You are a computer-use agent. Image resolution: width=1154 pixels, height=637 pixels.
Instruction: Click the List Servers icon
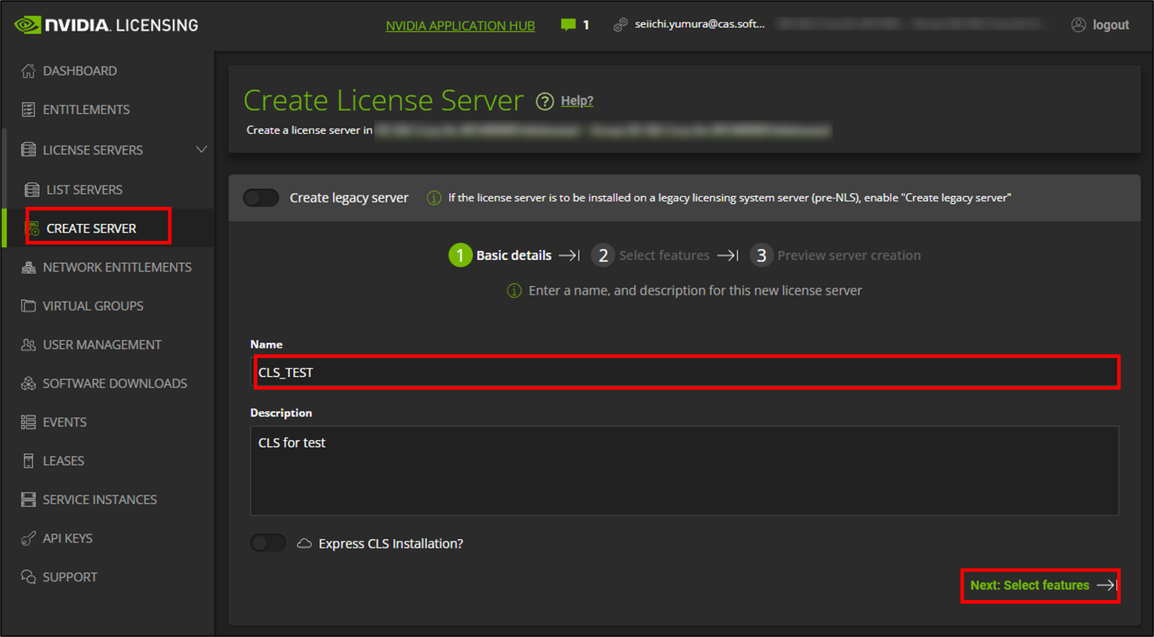32,189
